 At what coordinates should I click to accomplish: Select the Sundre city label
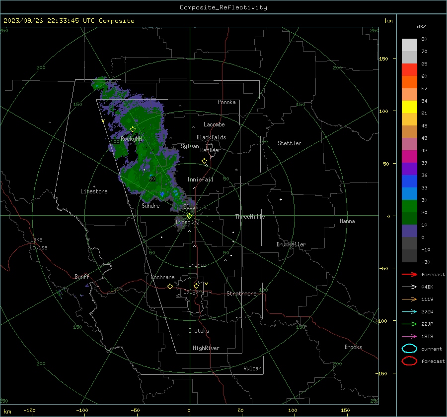(x=150, y=206)
